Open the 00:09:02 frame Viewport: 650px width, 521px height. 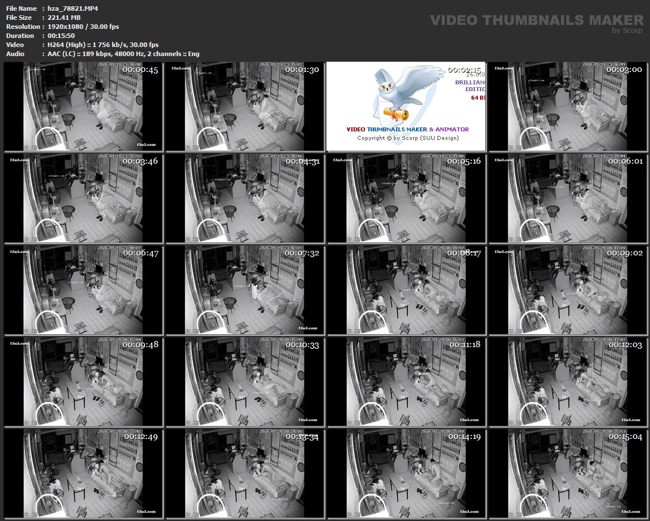(568, 290)
